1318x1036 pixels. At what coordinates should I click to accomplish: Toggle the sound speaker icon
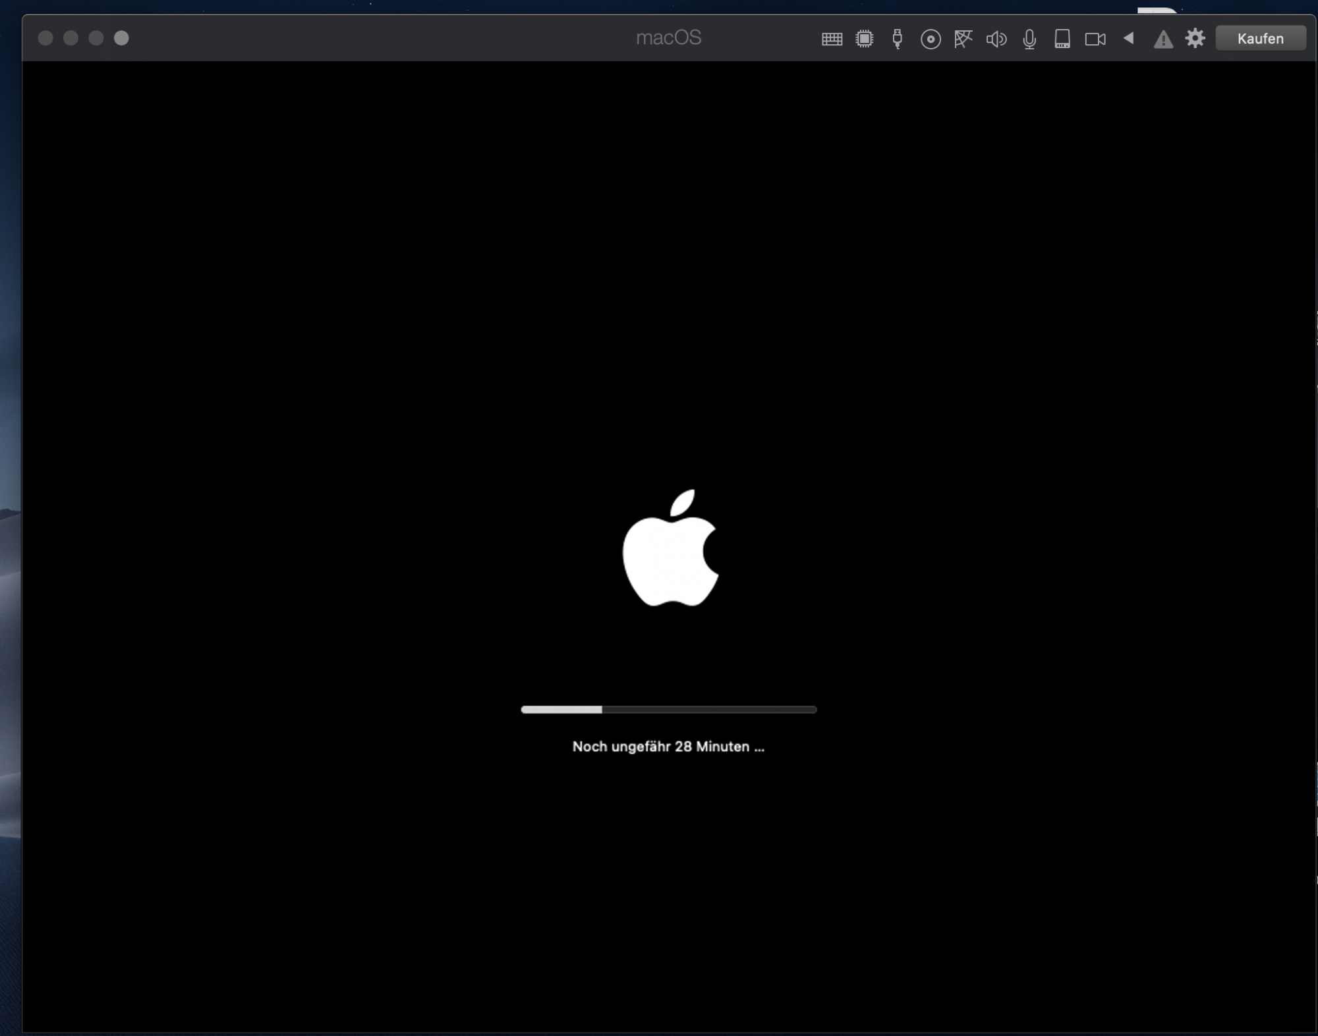[x=996, y=40]
